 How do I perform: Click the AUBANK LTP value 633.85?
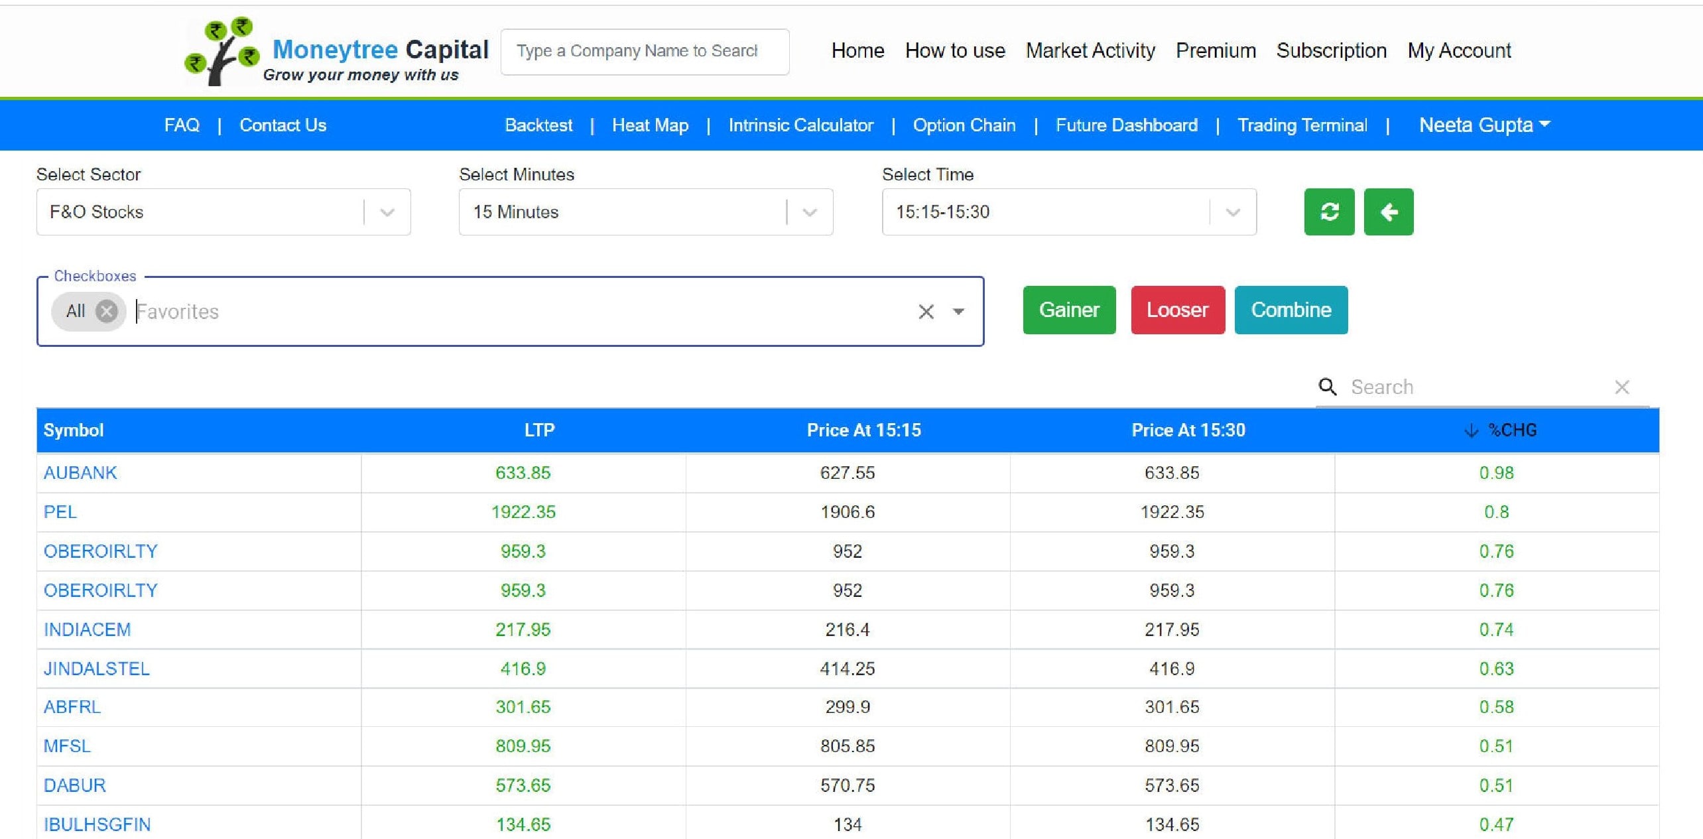pyautogui.click(x=523, y=473)
